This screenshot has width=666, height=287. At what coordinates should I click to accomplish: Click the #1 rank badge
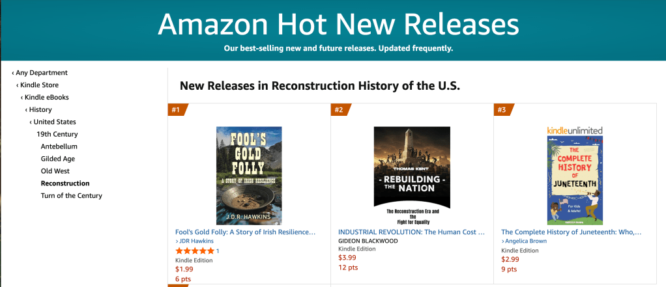click(x=177, y=110)
